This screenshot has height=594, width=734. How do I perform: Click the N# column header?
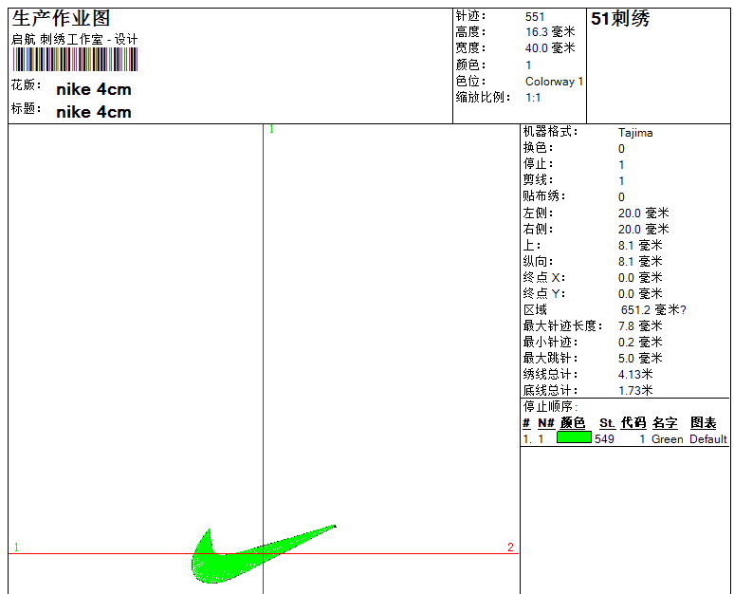pos(545,423)
